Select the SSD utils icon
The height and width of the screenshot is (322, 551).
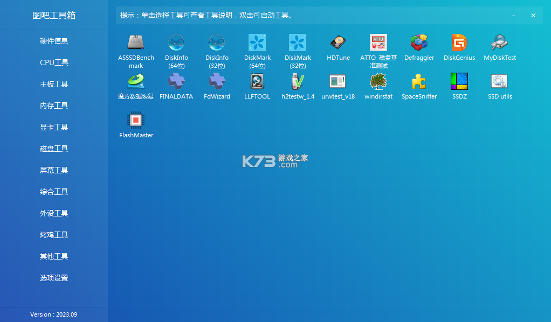click(x=500, y=81)
